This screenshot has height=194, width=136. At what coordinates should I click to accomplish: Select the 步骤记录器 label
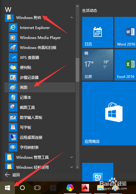coord(29,78)
